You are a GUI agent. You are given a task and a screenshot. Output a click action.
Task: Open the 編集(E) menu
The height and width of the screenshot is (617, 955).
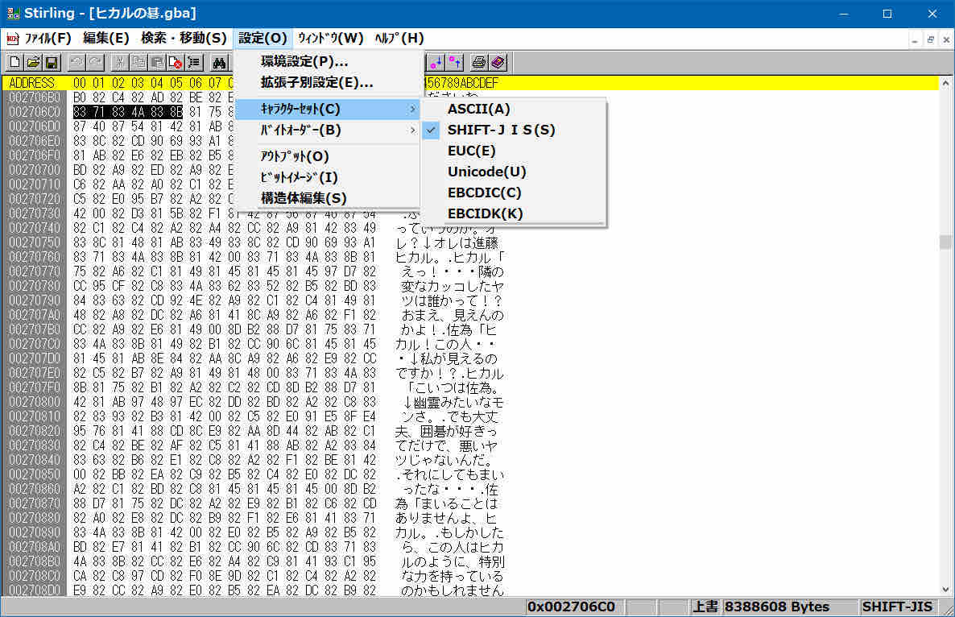tap(106, 39)
